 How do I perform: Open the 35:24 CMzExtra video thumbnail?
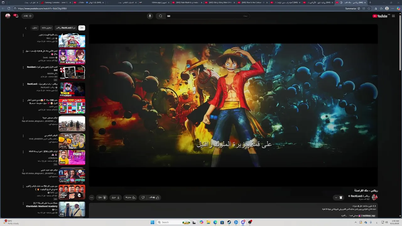click(x=72, y=157)
